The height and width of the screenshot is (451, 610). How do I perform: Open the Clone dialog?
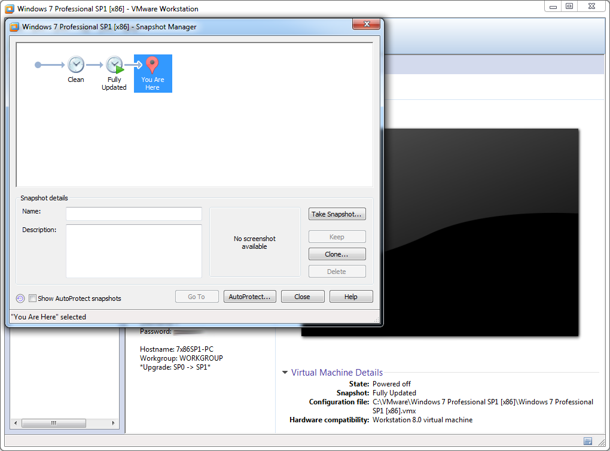click(x=337, y=254)
